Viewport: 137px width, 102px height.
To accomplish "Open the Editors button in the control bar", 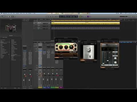I will point(15,17).
